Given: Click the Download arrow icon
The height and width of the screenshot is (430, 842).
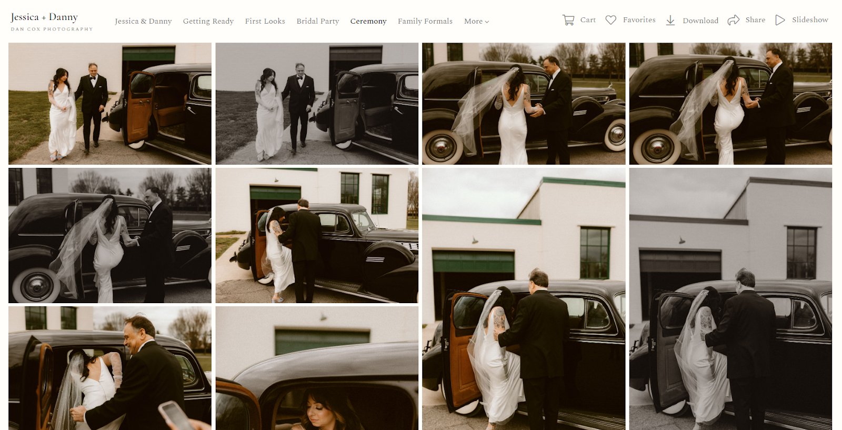Looking at the screenshot, I should point(670,21).
